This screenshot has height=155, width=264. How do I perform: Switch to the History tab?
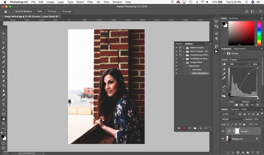click(x=179, y=44)
